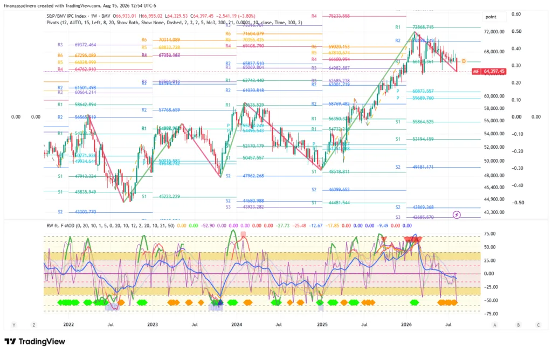
Task: Click the red ME price badge
Action: point(476,72)
